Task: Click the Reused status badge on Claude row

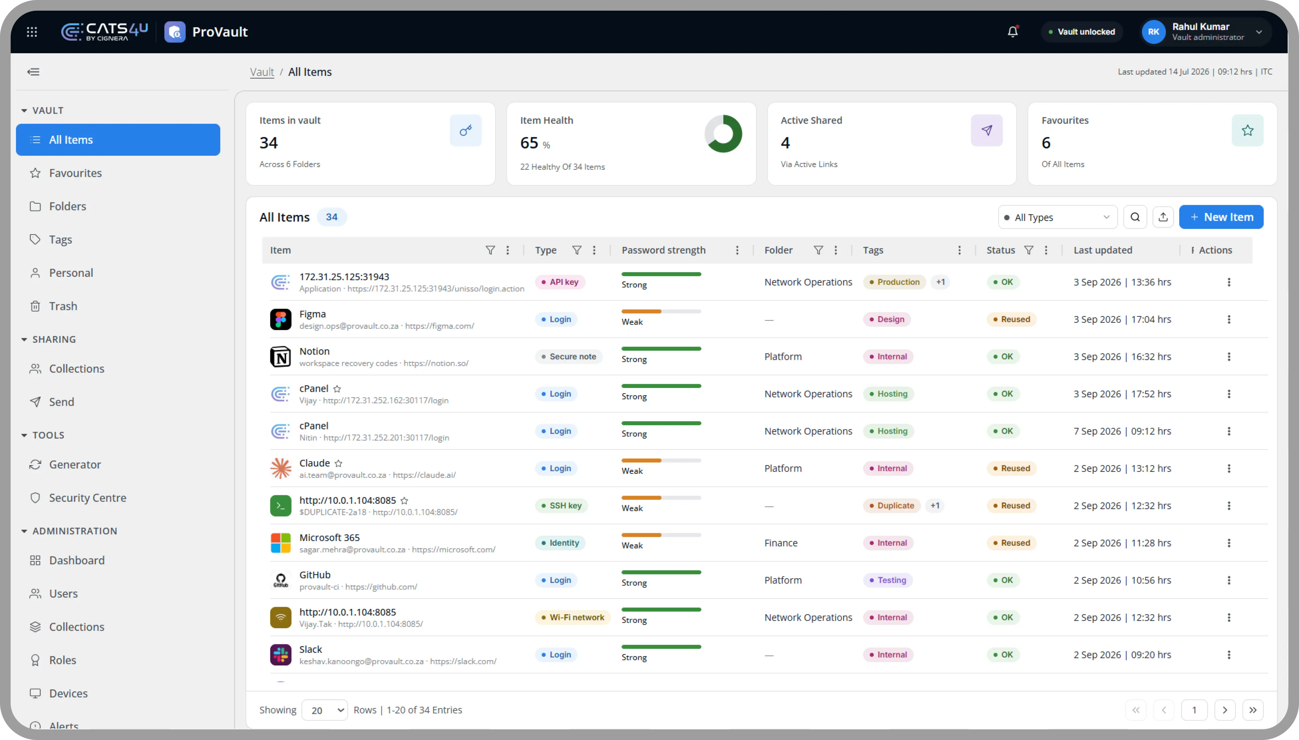Action: 1011,468
